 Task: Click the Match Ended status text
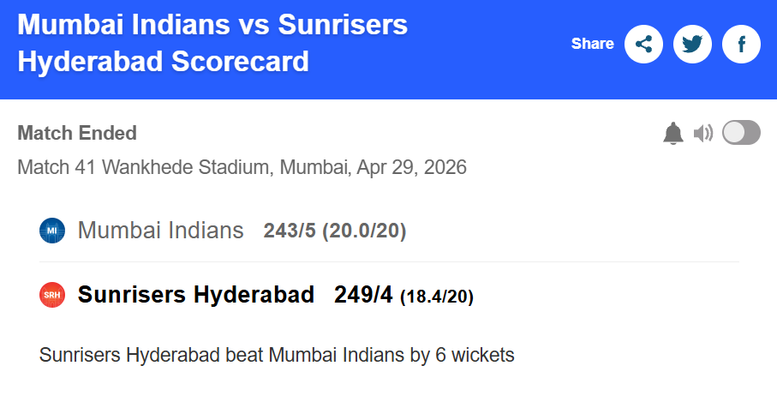coord(77,134)
